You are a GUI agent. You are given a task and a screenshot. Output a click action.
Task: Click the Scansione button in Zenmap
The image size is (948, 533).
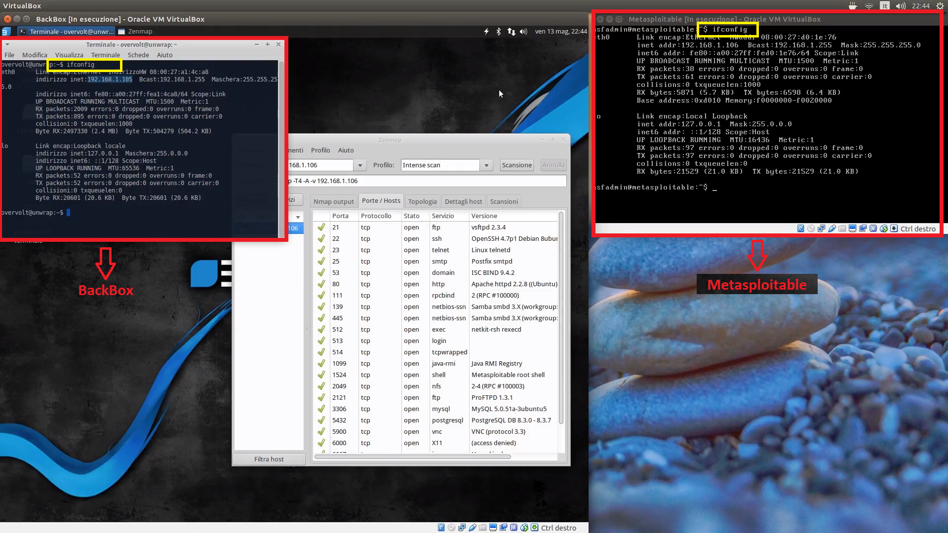coord(516,165)
